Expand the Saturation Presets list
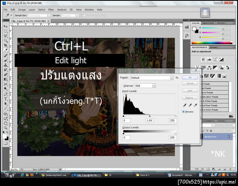Viewport: 238px width, 186px height. [214, 97]
